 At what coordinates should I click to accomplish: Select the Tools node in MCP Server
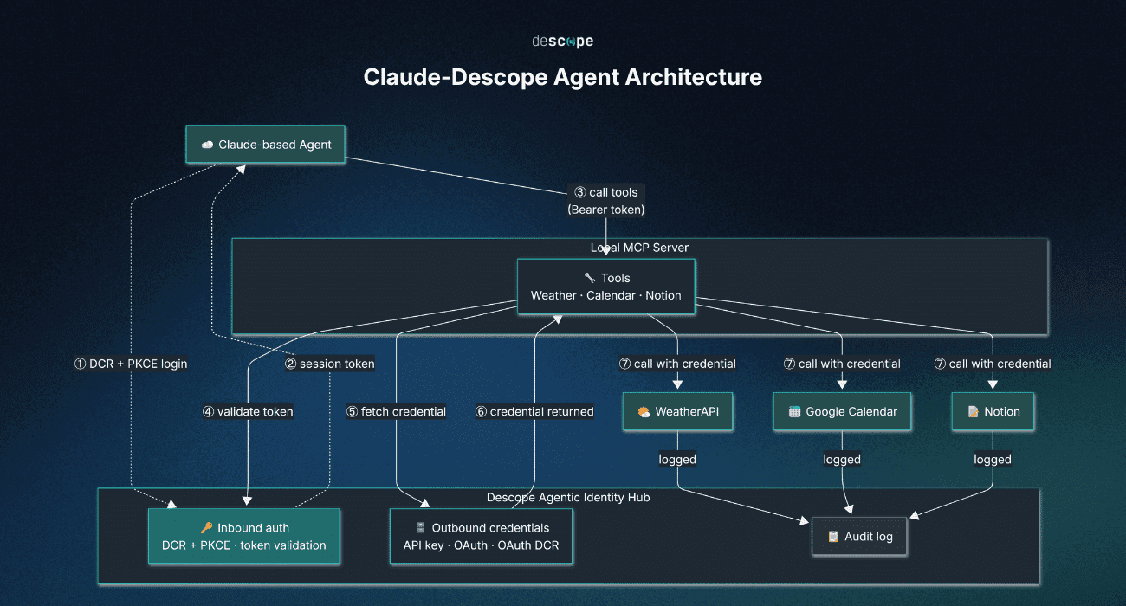606,287
